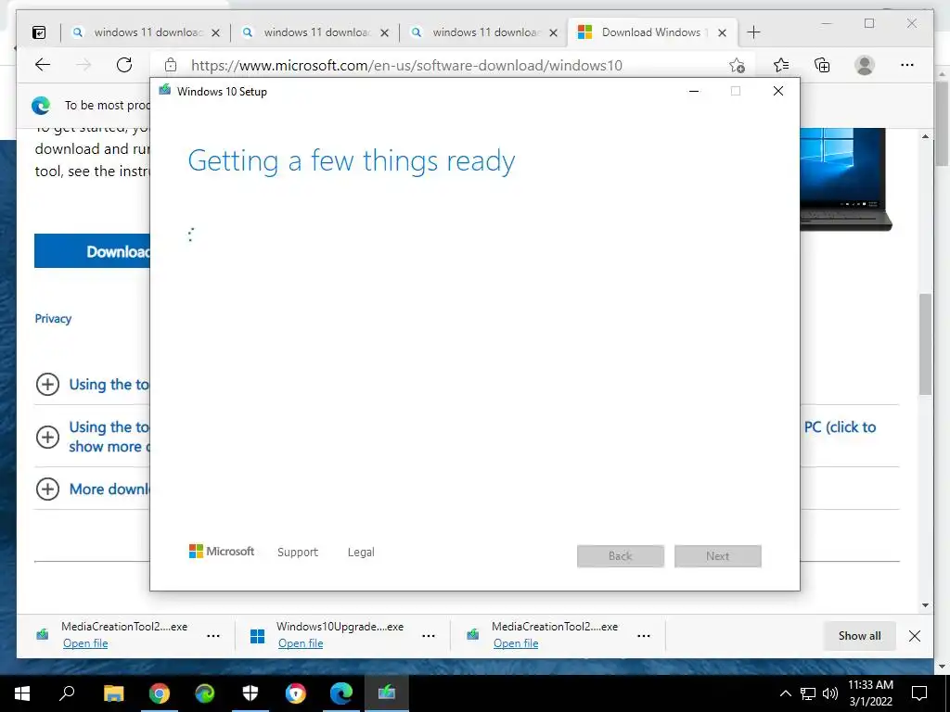Image resolution: width=950 pixels, height=712 pixels.
Task: Open the network status tray icon
Action: point(808,693)
